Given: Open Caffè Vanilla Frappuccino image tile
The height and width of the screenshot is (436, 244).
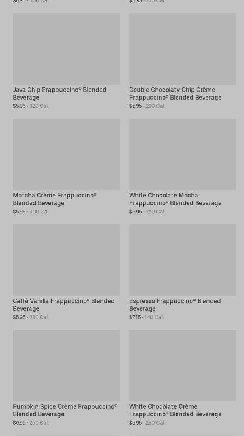Looking at the screenshot, I should (x=66, y=260).
